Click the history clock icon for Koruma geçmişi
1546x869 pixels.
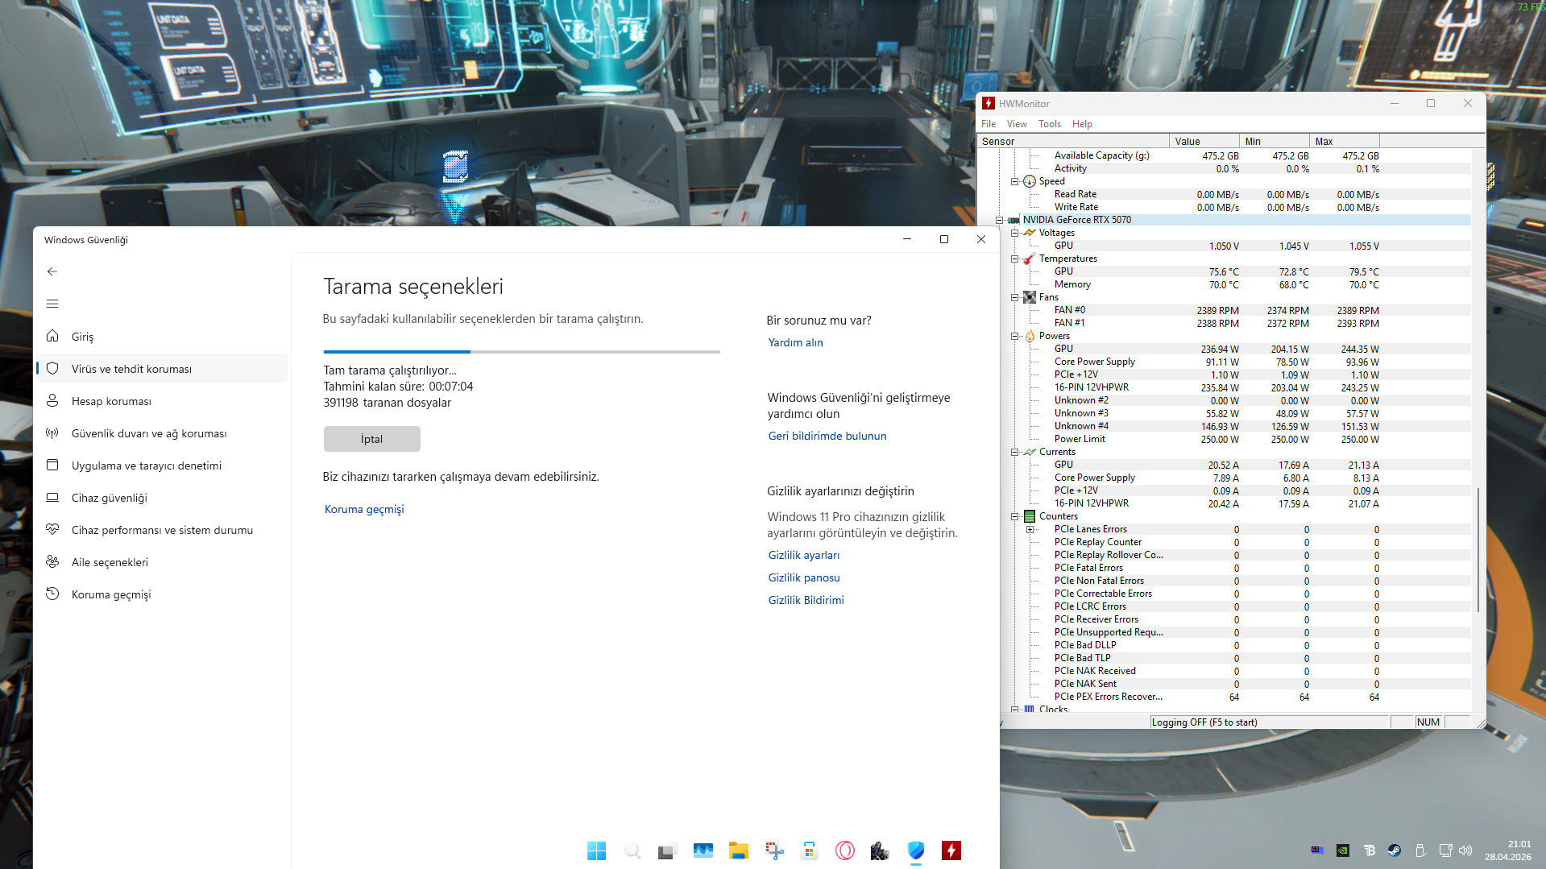tap(52, 594)
